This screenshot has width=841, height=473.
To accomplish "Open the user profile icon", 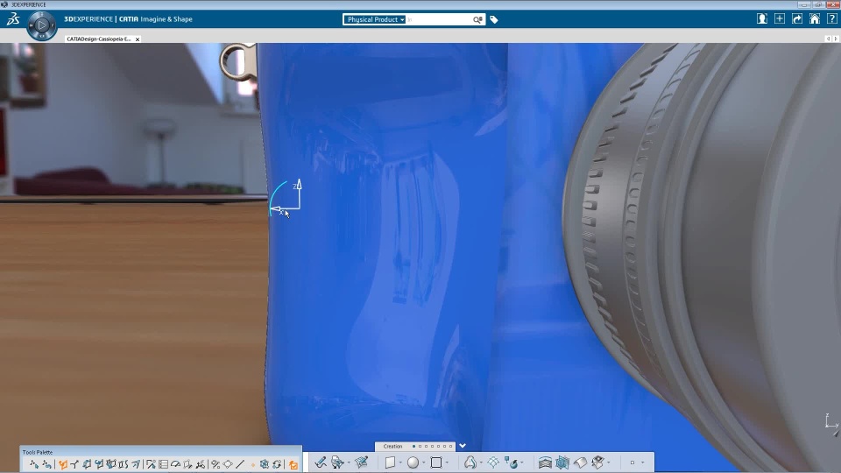I will [x=761, y=18].
